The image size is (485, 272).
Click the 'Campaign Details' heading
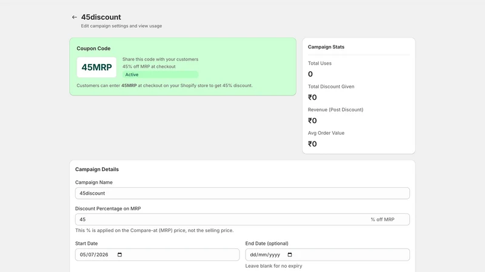pyautogui.click(x=97, y=169)
